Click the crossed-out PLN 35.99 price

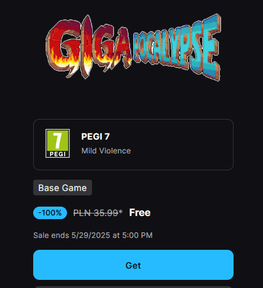click(x=96, y=213)
